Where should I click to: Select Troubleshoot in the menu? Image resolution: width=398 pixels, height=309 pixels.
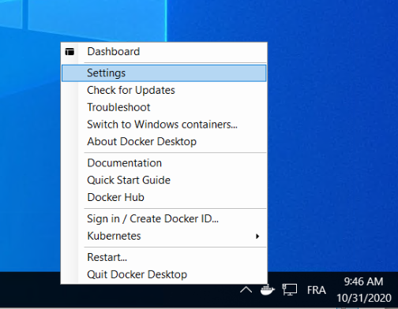(164, 107)
